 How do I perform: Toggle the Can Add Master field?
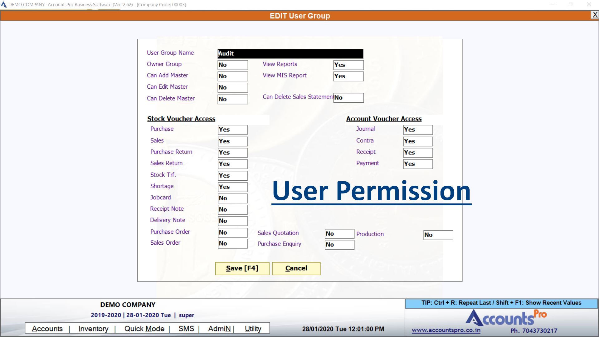(232, 76)
